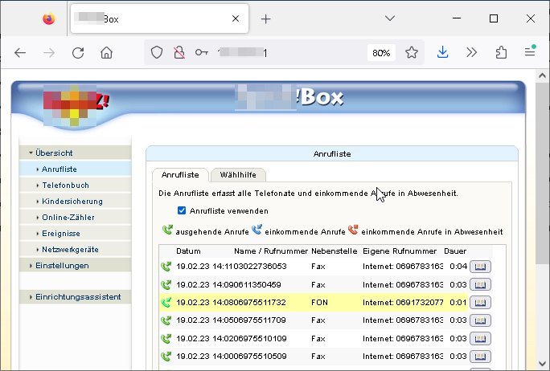Click the Nebenstelle column header
Screen dimensions: 550x371
coord(335,251)
